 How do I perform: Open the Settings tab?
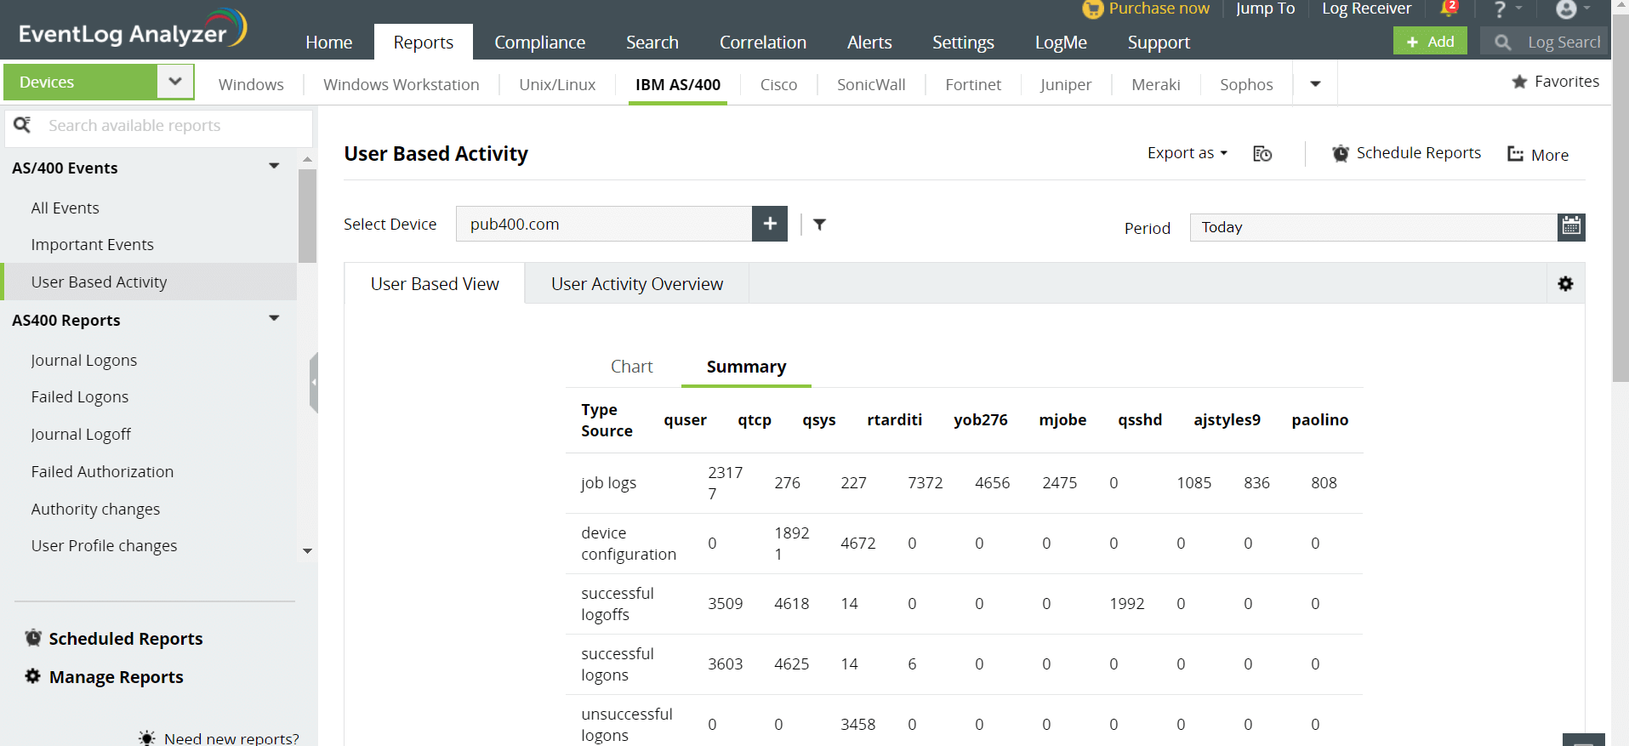point(963,42)
